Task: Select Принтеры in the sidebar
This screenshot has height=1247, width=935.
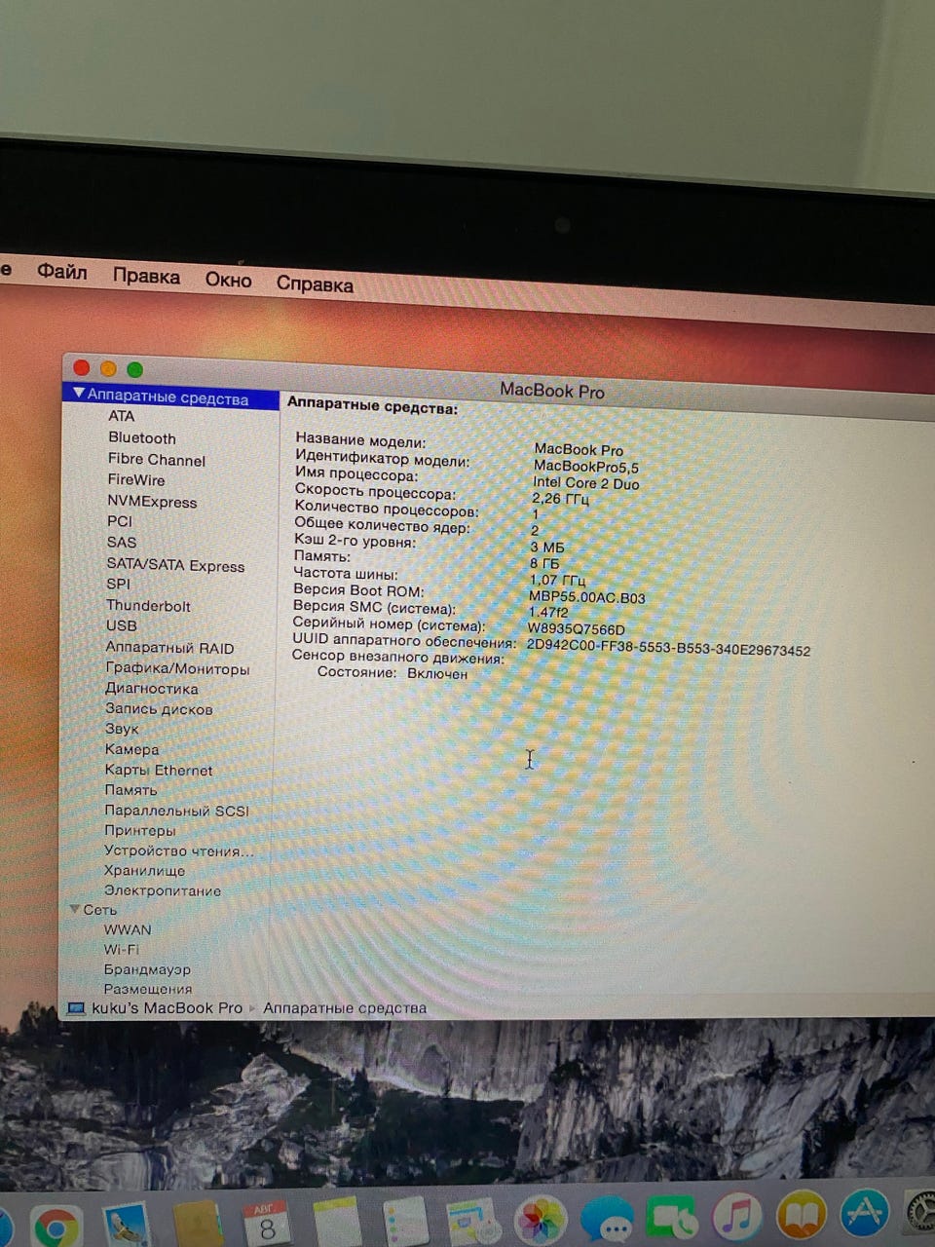Action: pyautogui.click(x=140, y=831)
